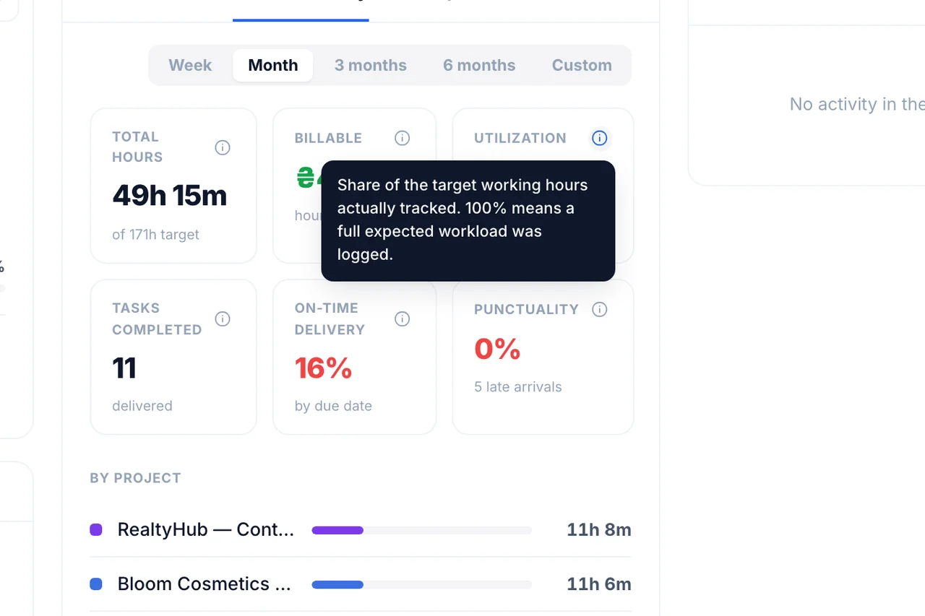Click the blue Bloom Cosmetics color square
Viewport: 925px width, 616px height.
coord(96,584)
